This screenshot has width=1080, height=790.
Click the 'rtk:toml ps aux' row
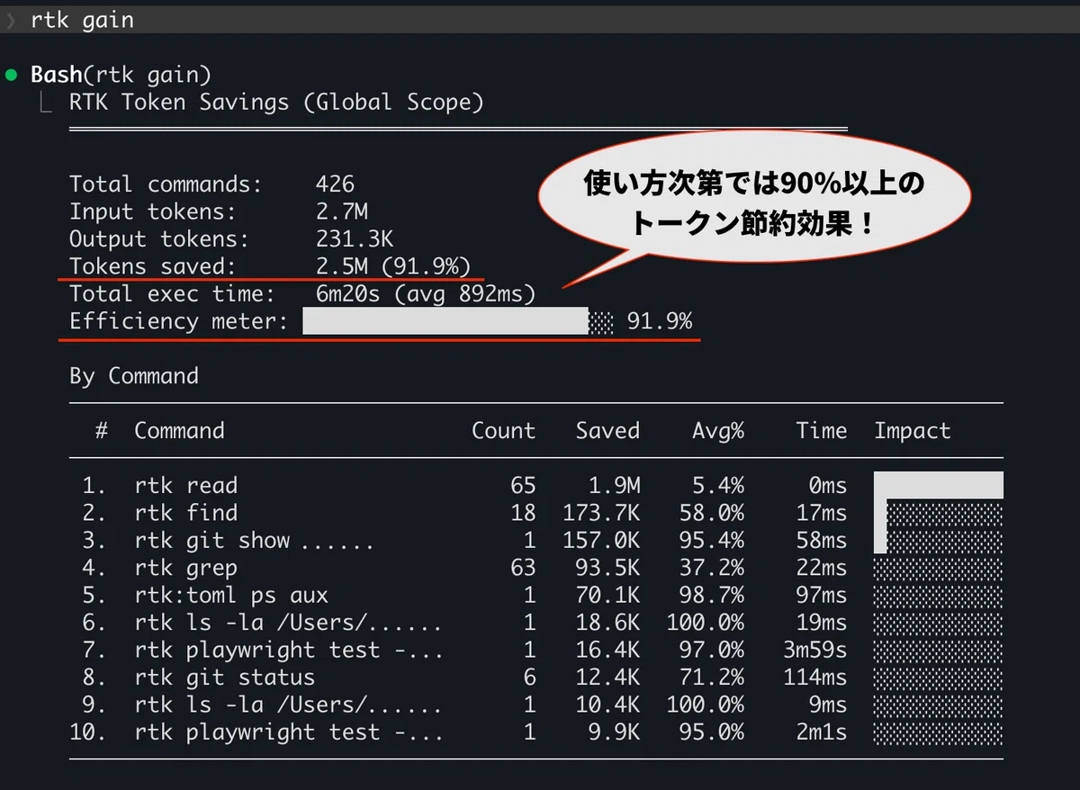pyautogui.click(x=536, y=595)
